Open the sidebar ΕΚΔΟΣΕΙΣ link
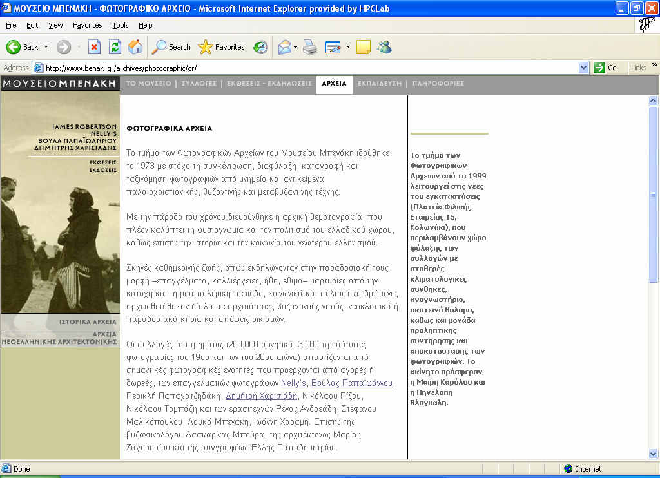Viewport: 660px width, 478px height. (x=102, y=171)
